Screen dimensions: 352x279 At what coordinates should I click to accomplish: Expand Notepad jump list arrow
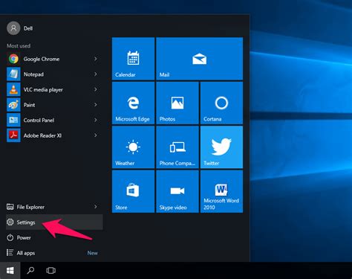pos(96,74)
